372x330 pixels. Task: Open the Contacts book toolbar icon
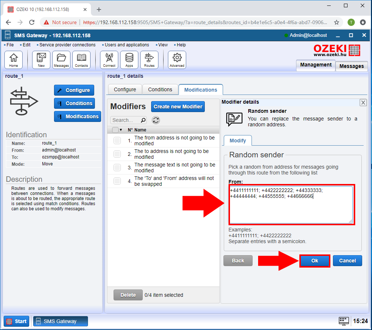coord(81,60)
